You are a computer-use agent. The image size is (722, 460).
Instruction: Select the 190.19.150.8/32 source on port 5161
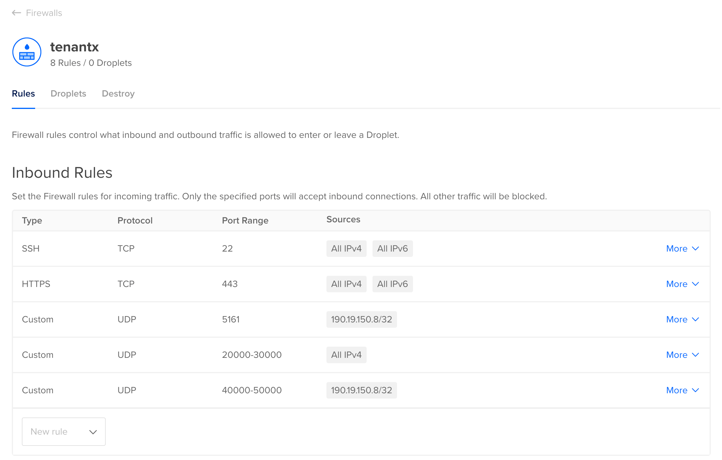coord(362,319)
